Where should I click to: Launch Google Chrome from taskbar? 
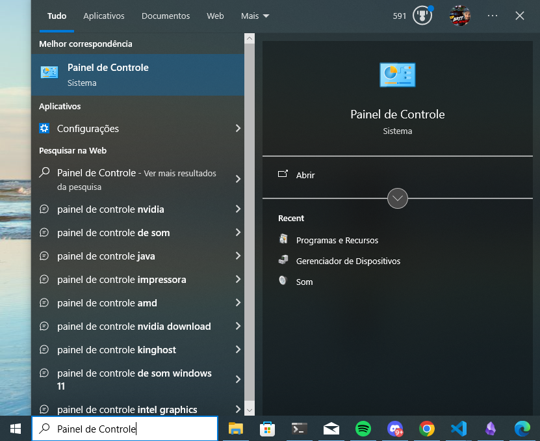click(427, 429)
